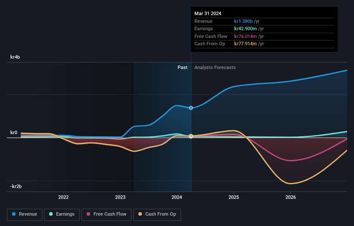Toggle the Free Cash Flow legend series
The height and width of the screenshot is (226, 354).
tap(107, 214)
